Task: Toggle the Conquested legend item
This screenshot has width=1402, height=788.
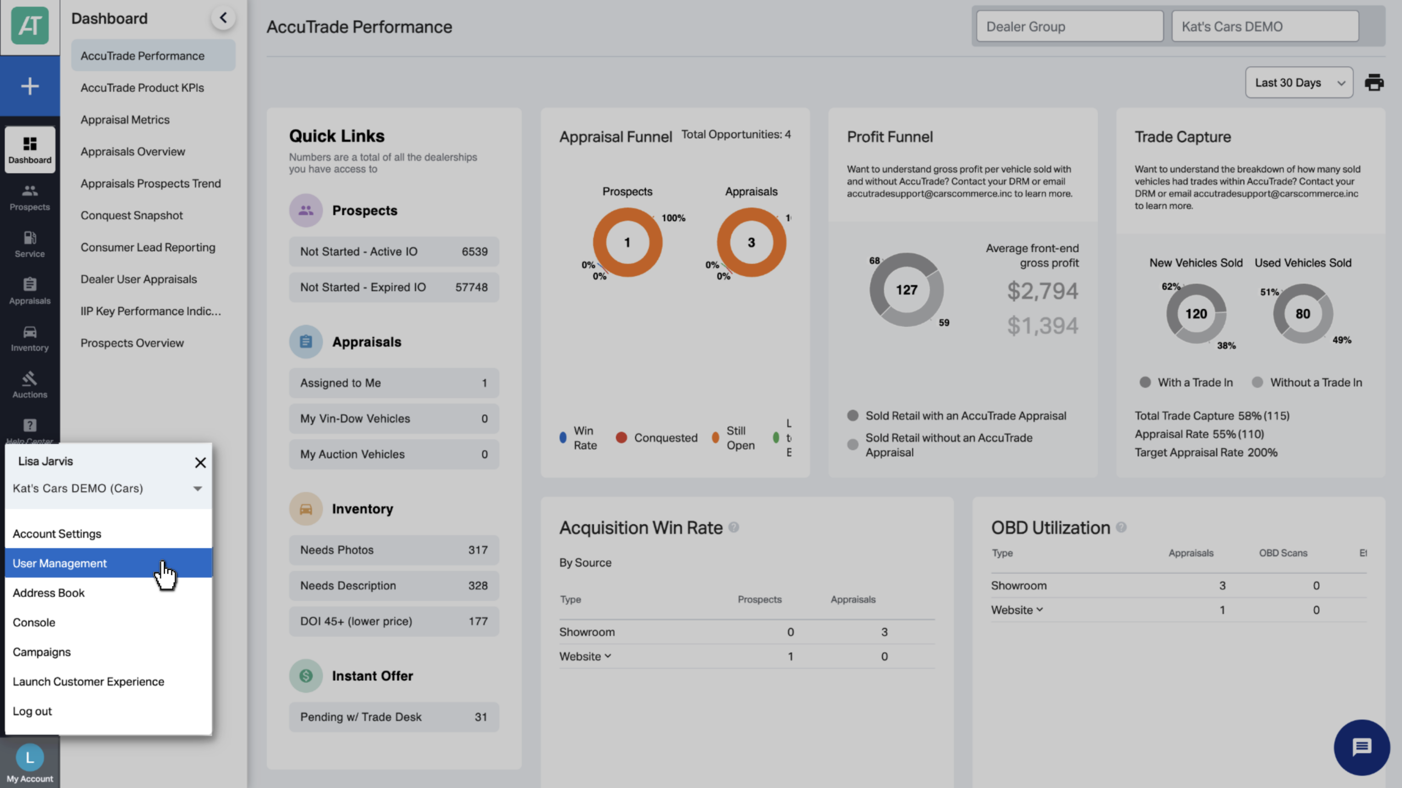Action: (x=657, y=438)
